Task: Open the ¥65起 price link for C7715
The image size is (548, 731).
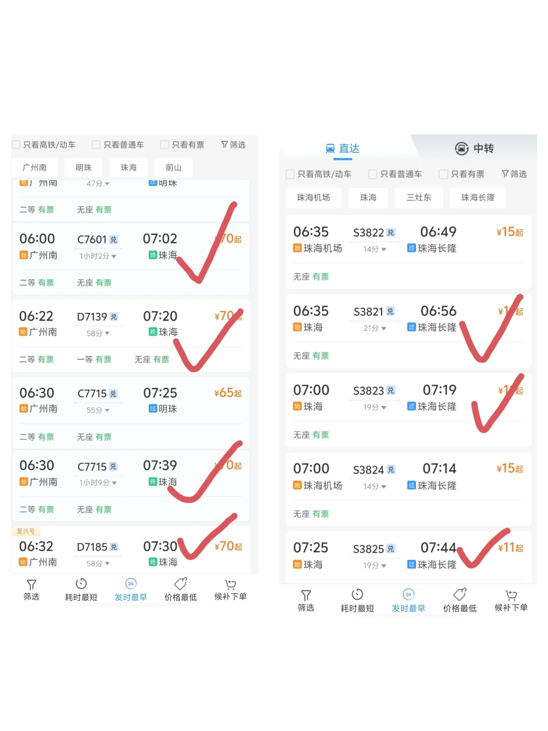Action: click(x=227, y=392)
